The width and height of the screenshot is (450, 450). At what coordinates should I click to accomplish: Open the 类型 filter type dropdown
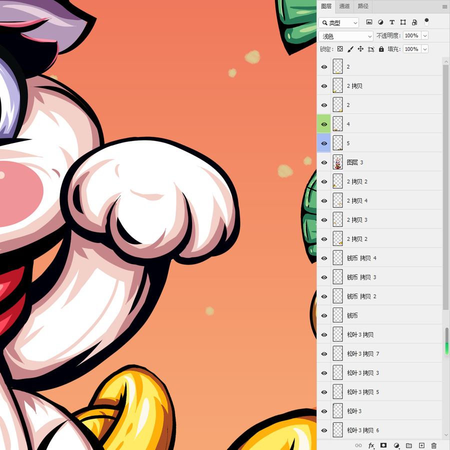click(x=338, y=22)
